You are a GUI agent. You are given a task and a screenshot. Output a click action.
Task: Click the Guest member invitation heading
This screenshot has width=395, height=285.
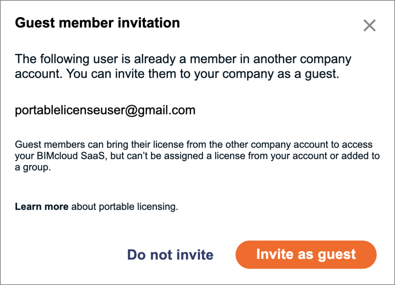coord(97,23)
